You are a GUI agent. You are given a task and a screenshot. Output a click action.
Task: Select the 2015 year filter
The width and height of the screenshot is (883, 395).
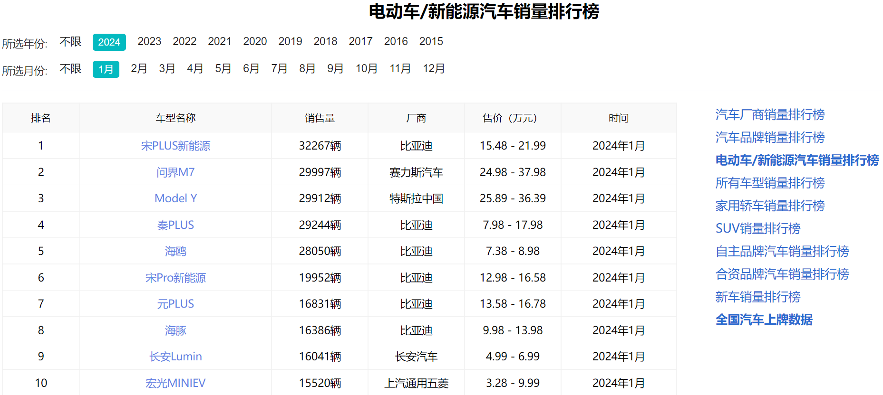coord(431,42)
